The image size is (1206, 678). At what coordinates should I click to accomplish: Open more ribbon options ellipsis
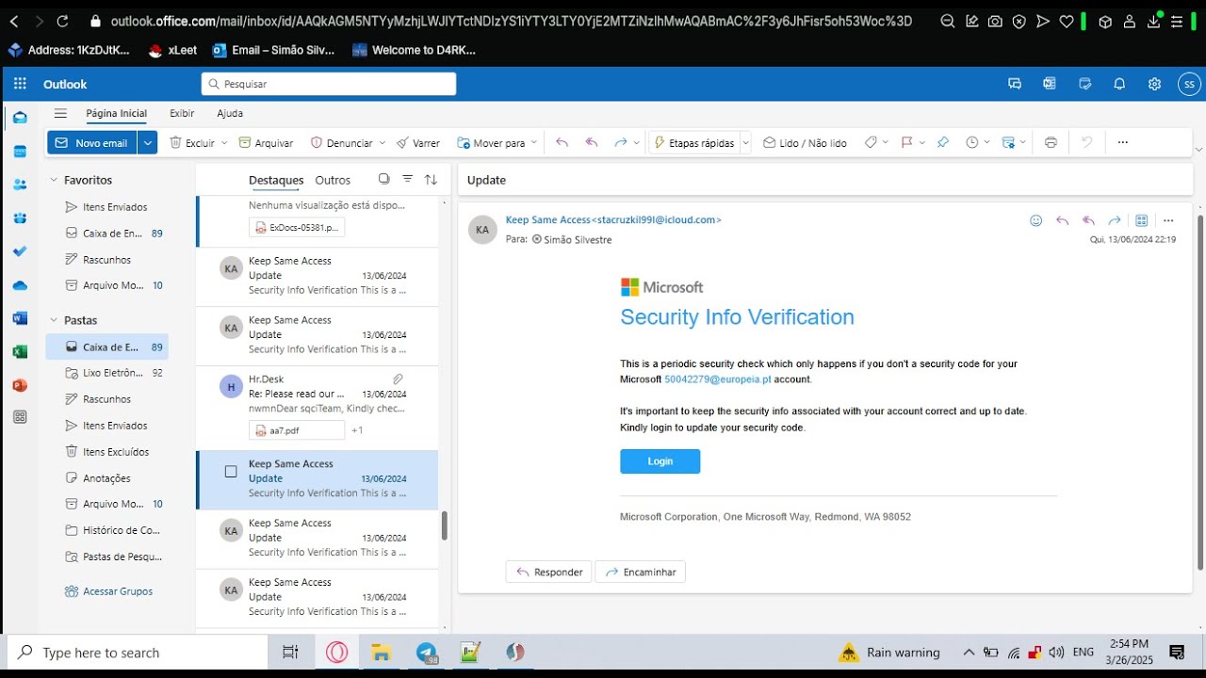(1122, 142)
